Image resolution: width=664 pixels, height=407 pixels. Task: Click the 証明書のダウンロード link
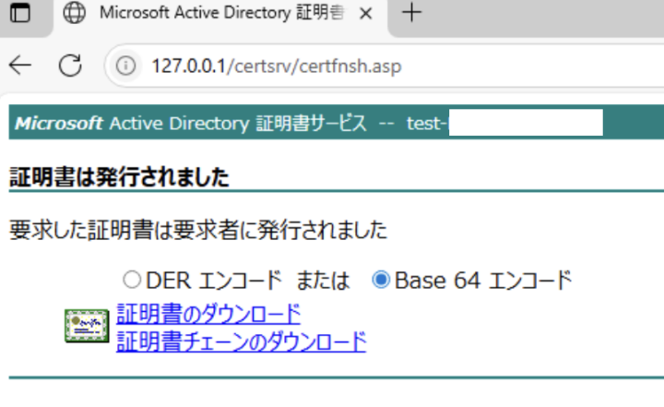pyautogui.click(x=208, y=314)
